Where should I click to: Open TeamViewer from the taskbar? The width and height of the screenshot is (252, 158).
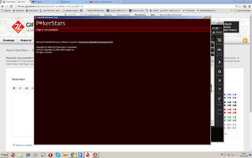coord(80,155)
